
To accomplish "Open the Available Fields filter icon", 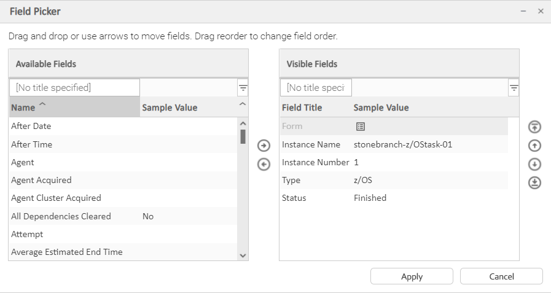I will pos(243,88).
